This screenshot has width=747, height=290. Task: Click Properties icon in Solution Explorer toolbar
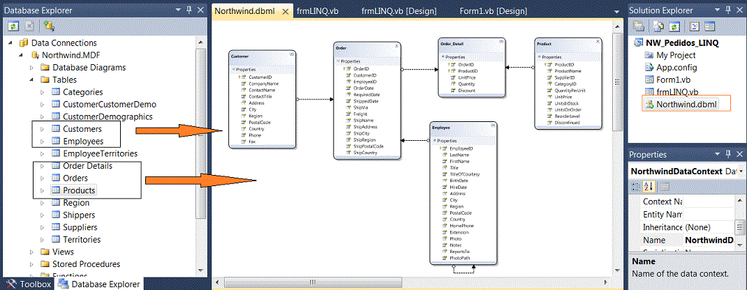coord(638,26)
